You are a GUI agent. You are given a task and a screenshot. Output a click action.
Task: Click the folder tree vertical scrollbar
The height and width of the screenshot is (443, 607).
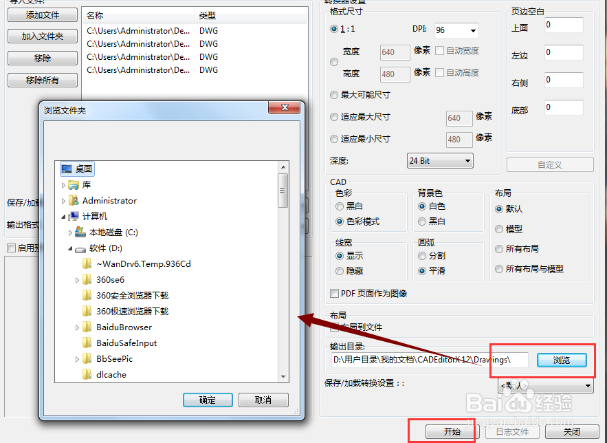(x=283, y=272)
